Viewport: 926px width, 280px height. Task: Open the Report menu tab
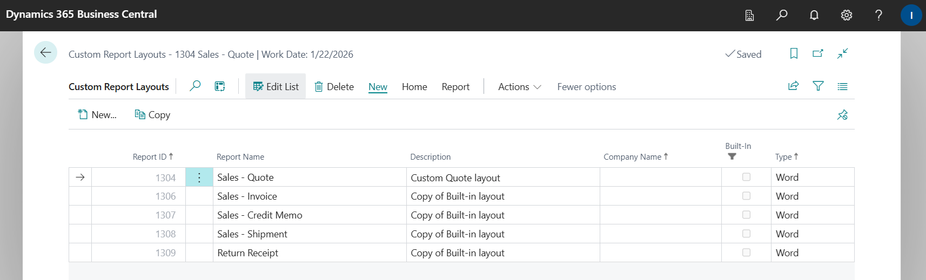[x=455, y=87]
